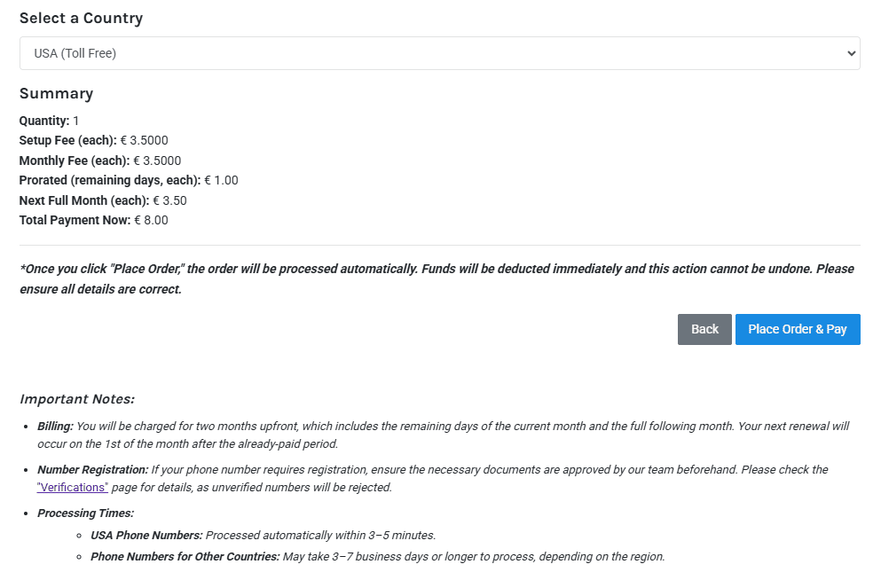The width and height of the screenshot is (881, 580).
Task: Click the chevron arrow on country selector
Action: 852,53
